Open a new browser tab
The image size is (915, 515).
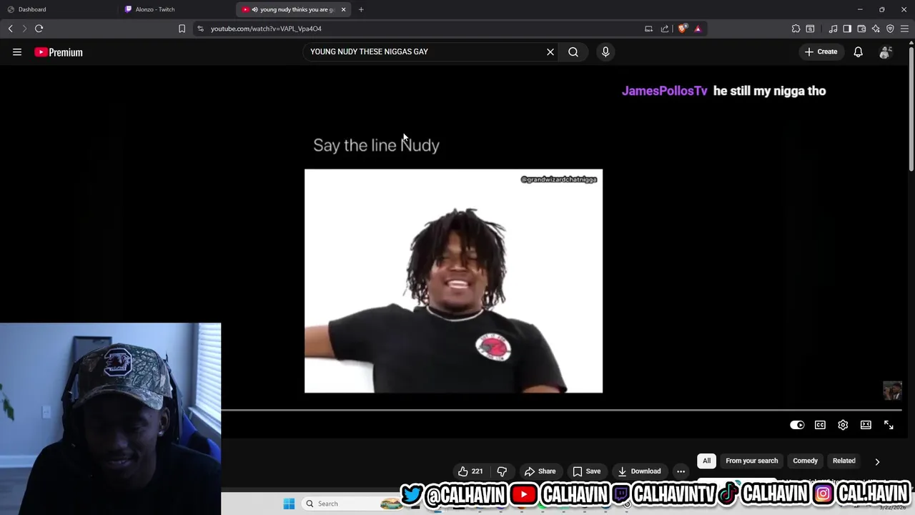[x=361, y=9]
